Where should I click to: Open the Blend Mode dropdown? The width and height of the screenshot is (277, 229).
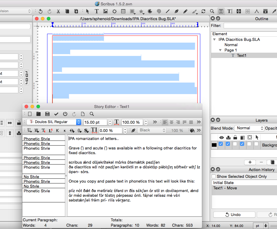pyautogui.click(x=249, y=128)
